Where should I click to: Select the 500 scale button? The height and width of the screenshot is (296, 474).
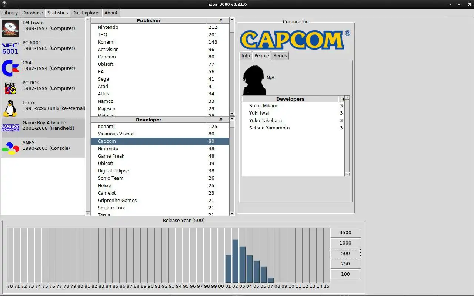pyautogui.click(x=346, y=253)
